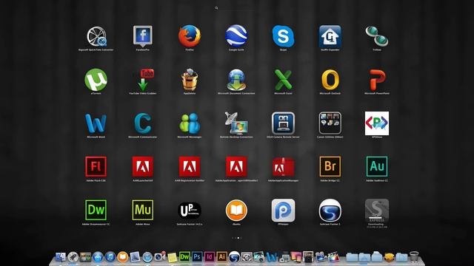Open Finder from the Dock
Image resolution: width=474 pixels, height=266 pixels.
click(61, 257)
